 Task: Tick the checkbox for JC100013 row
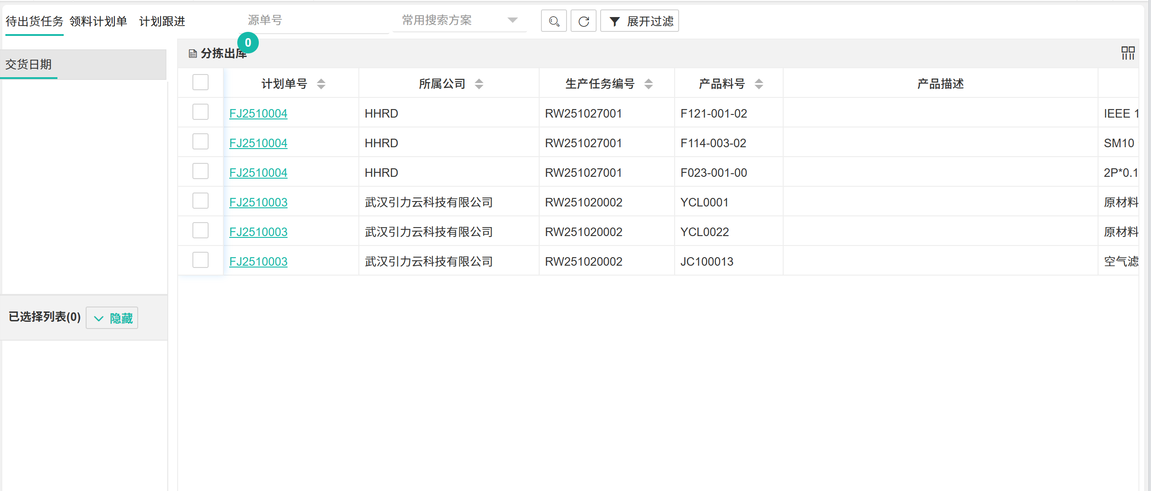[x=200, y=260]
